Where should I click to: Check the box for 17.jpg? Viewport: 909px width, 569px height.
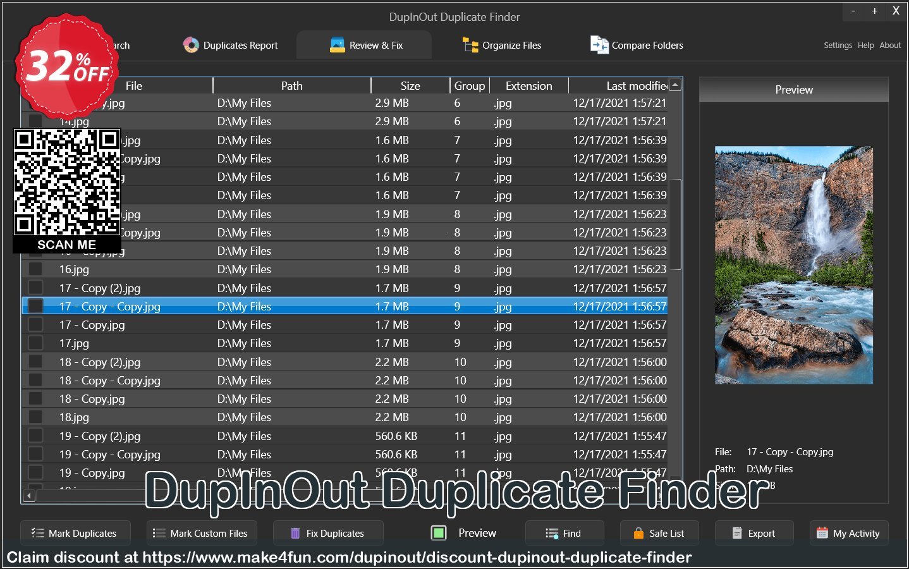coord(35,343)
